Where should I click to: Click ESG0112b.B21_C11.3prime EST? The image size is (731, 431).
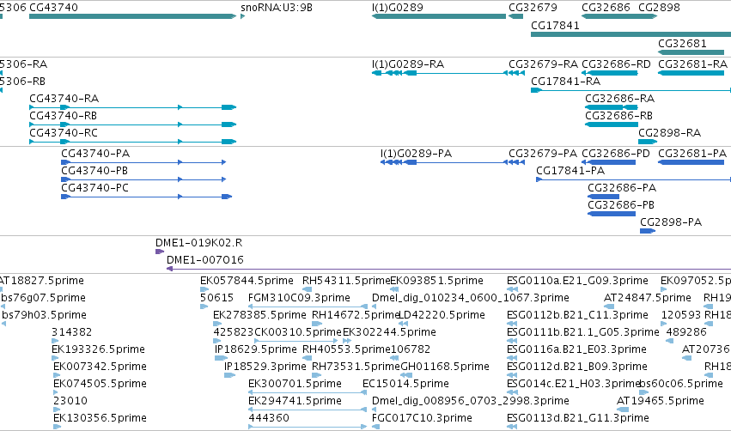pos(512,324)
